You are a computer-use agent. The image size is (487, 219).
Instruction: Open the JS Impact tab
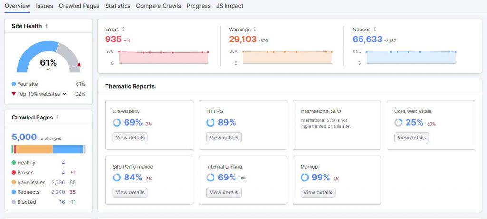230,6
